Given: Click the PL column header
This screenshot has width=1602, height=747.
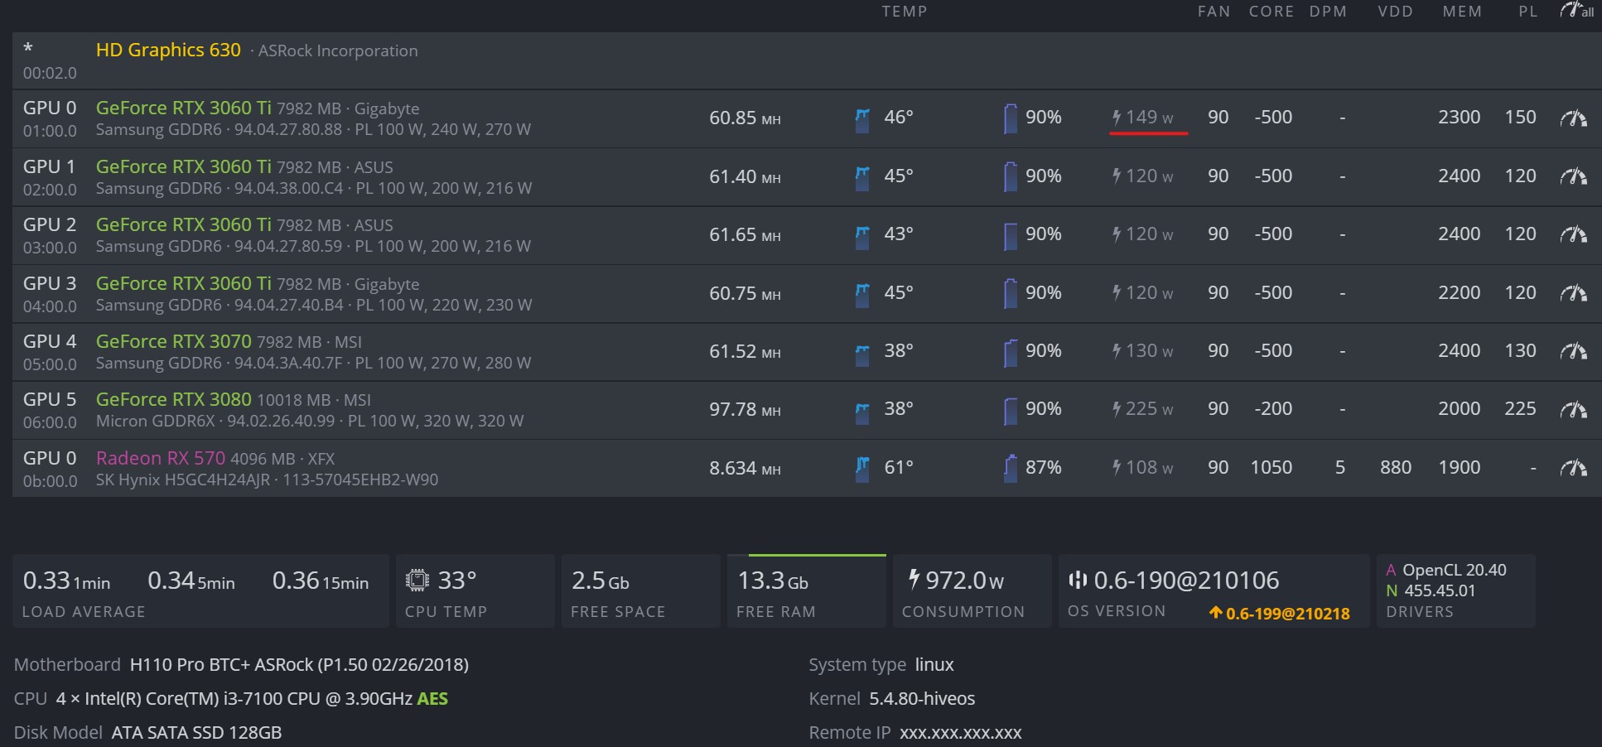Looking at the screenshot, I should (1528, 12).
